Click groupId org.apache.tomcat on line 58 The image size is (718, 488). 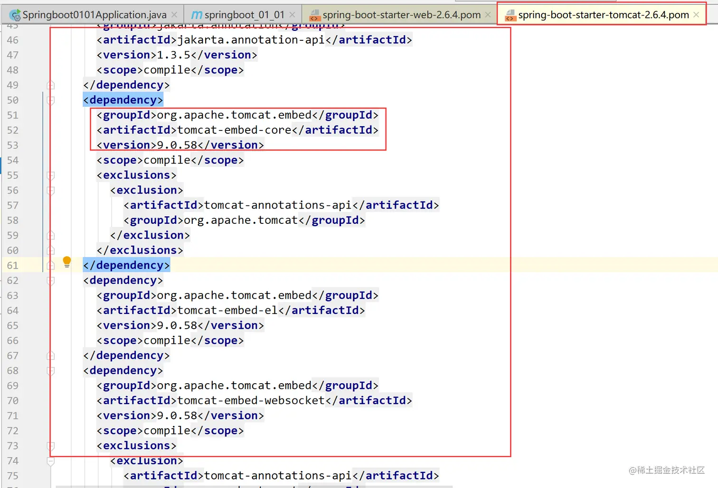[x=241, y=220]
